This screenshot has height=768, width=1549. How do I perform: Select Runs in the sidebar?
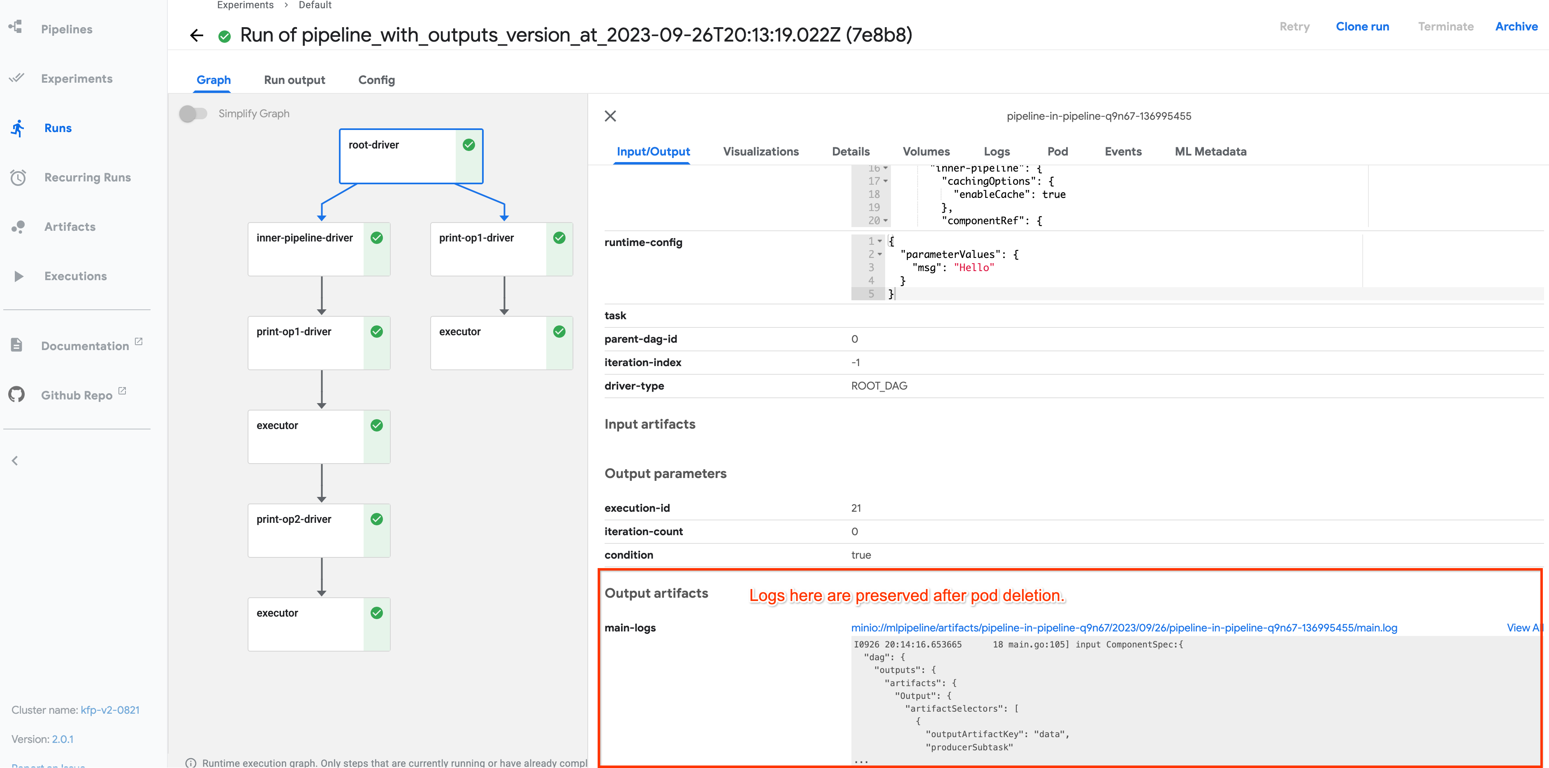pyautogui.click(x=58, y=128)
